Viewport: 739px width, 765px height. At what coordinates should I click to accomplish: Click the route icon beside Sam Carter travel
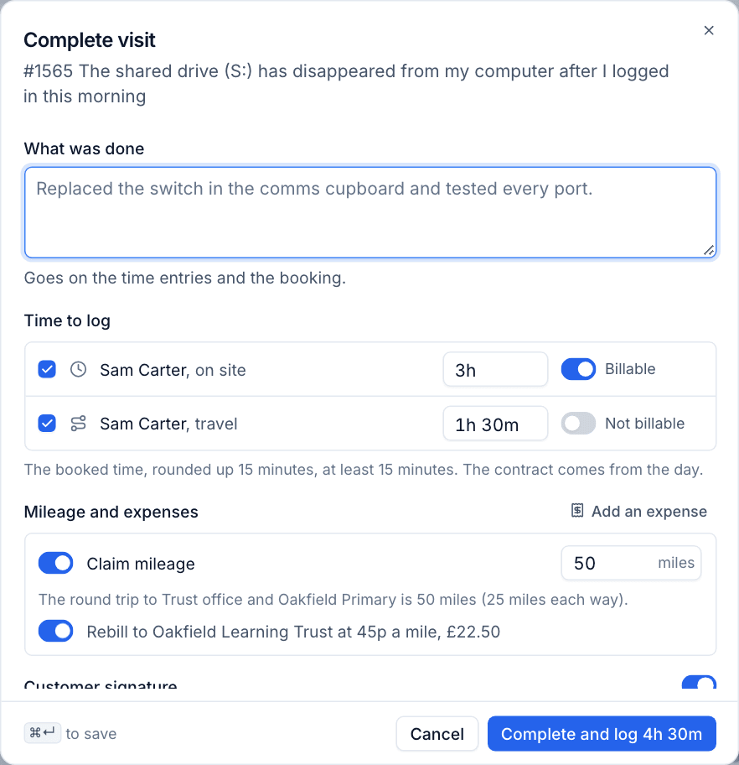(79, 423)
